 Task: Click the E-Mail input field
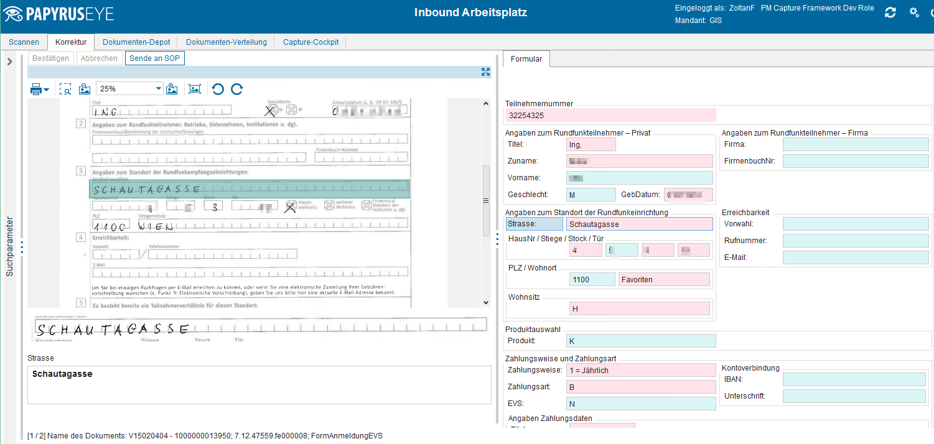856,257
